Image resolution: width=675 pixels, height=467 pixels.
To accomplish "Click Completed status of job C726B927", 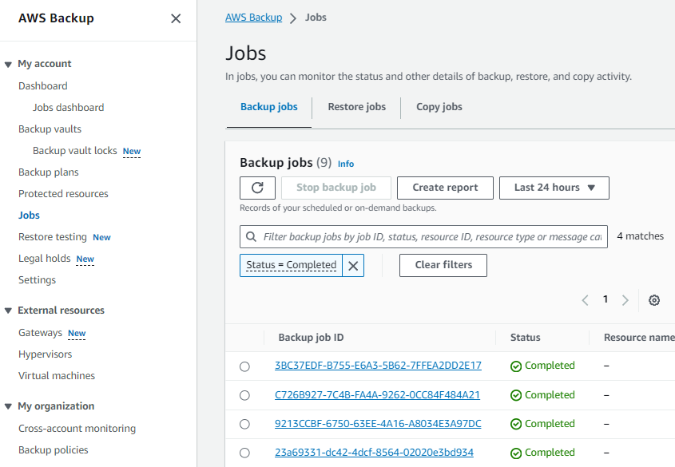I will (x=542, y=395).
